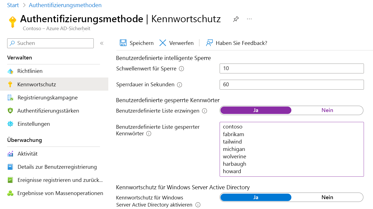The image size is (373, 209).
Task: Click the Registrierungskampagne phone icon
Action: (x=10, y=98)
